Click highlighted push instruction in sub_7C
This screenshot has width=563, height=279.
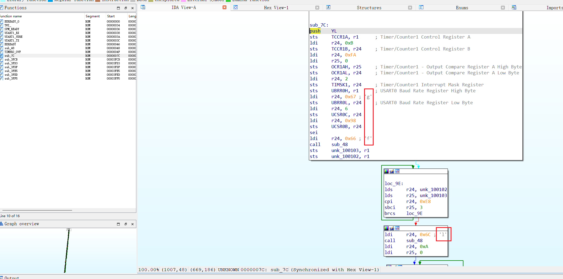point(315,31)
